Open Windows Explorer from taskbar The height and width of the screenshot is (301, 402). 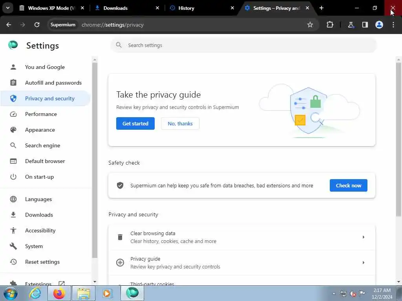click(84, 293)
